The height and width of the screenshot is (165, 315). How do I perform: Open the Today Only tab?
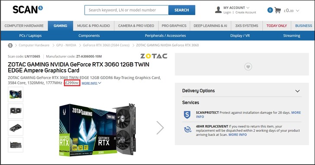point(276,26)
